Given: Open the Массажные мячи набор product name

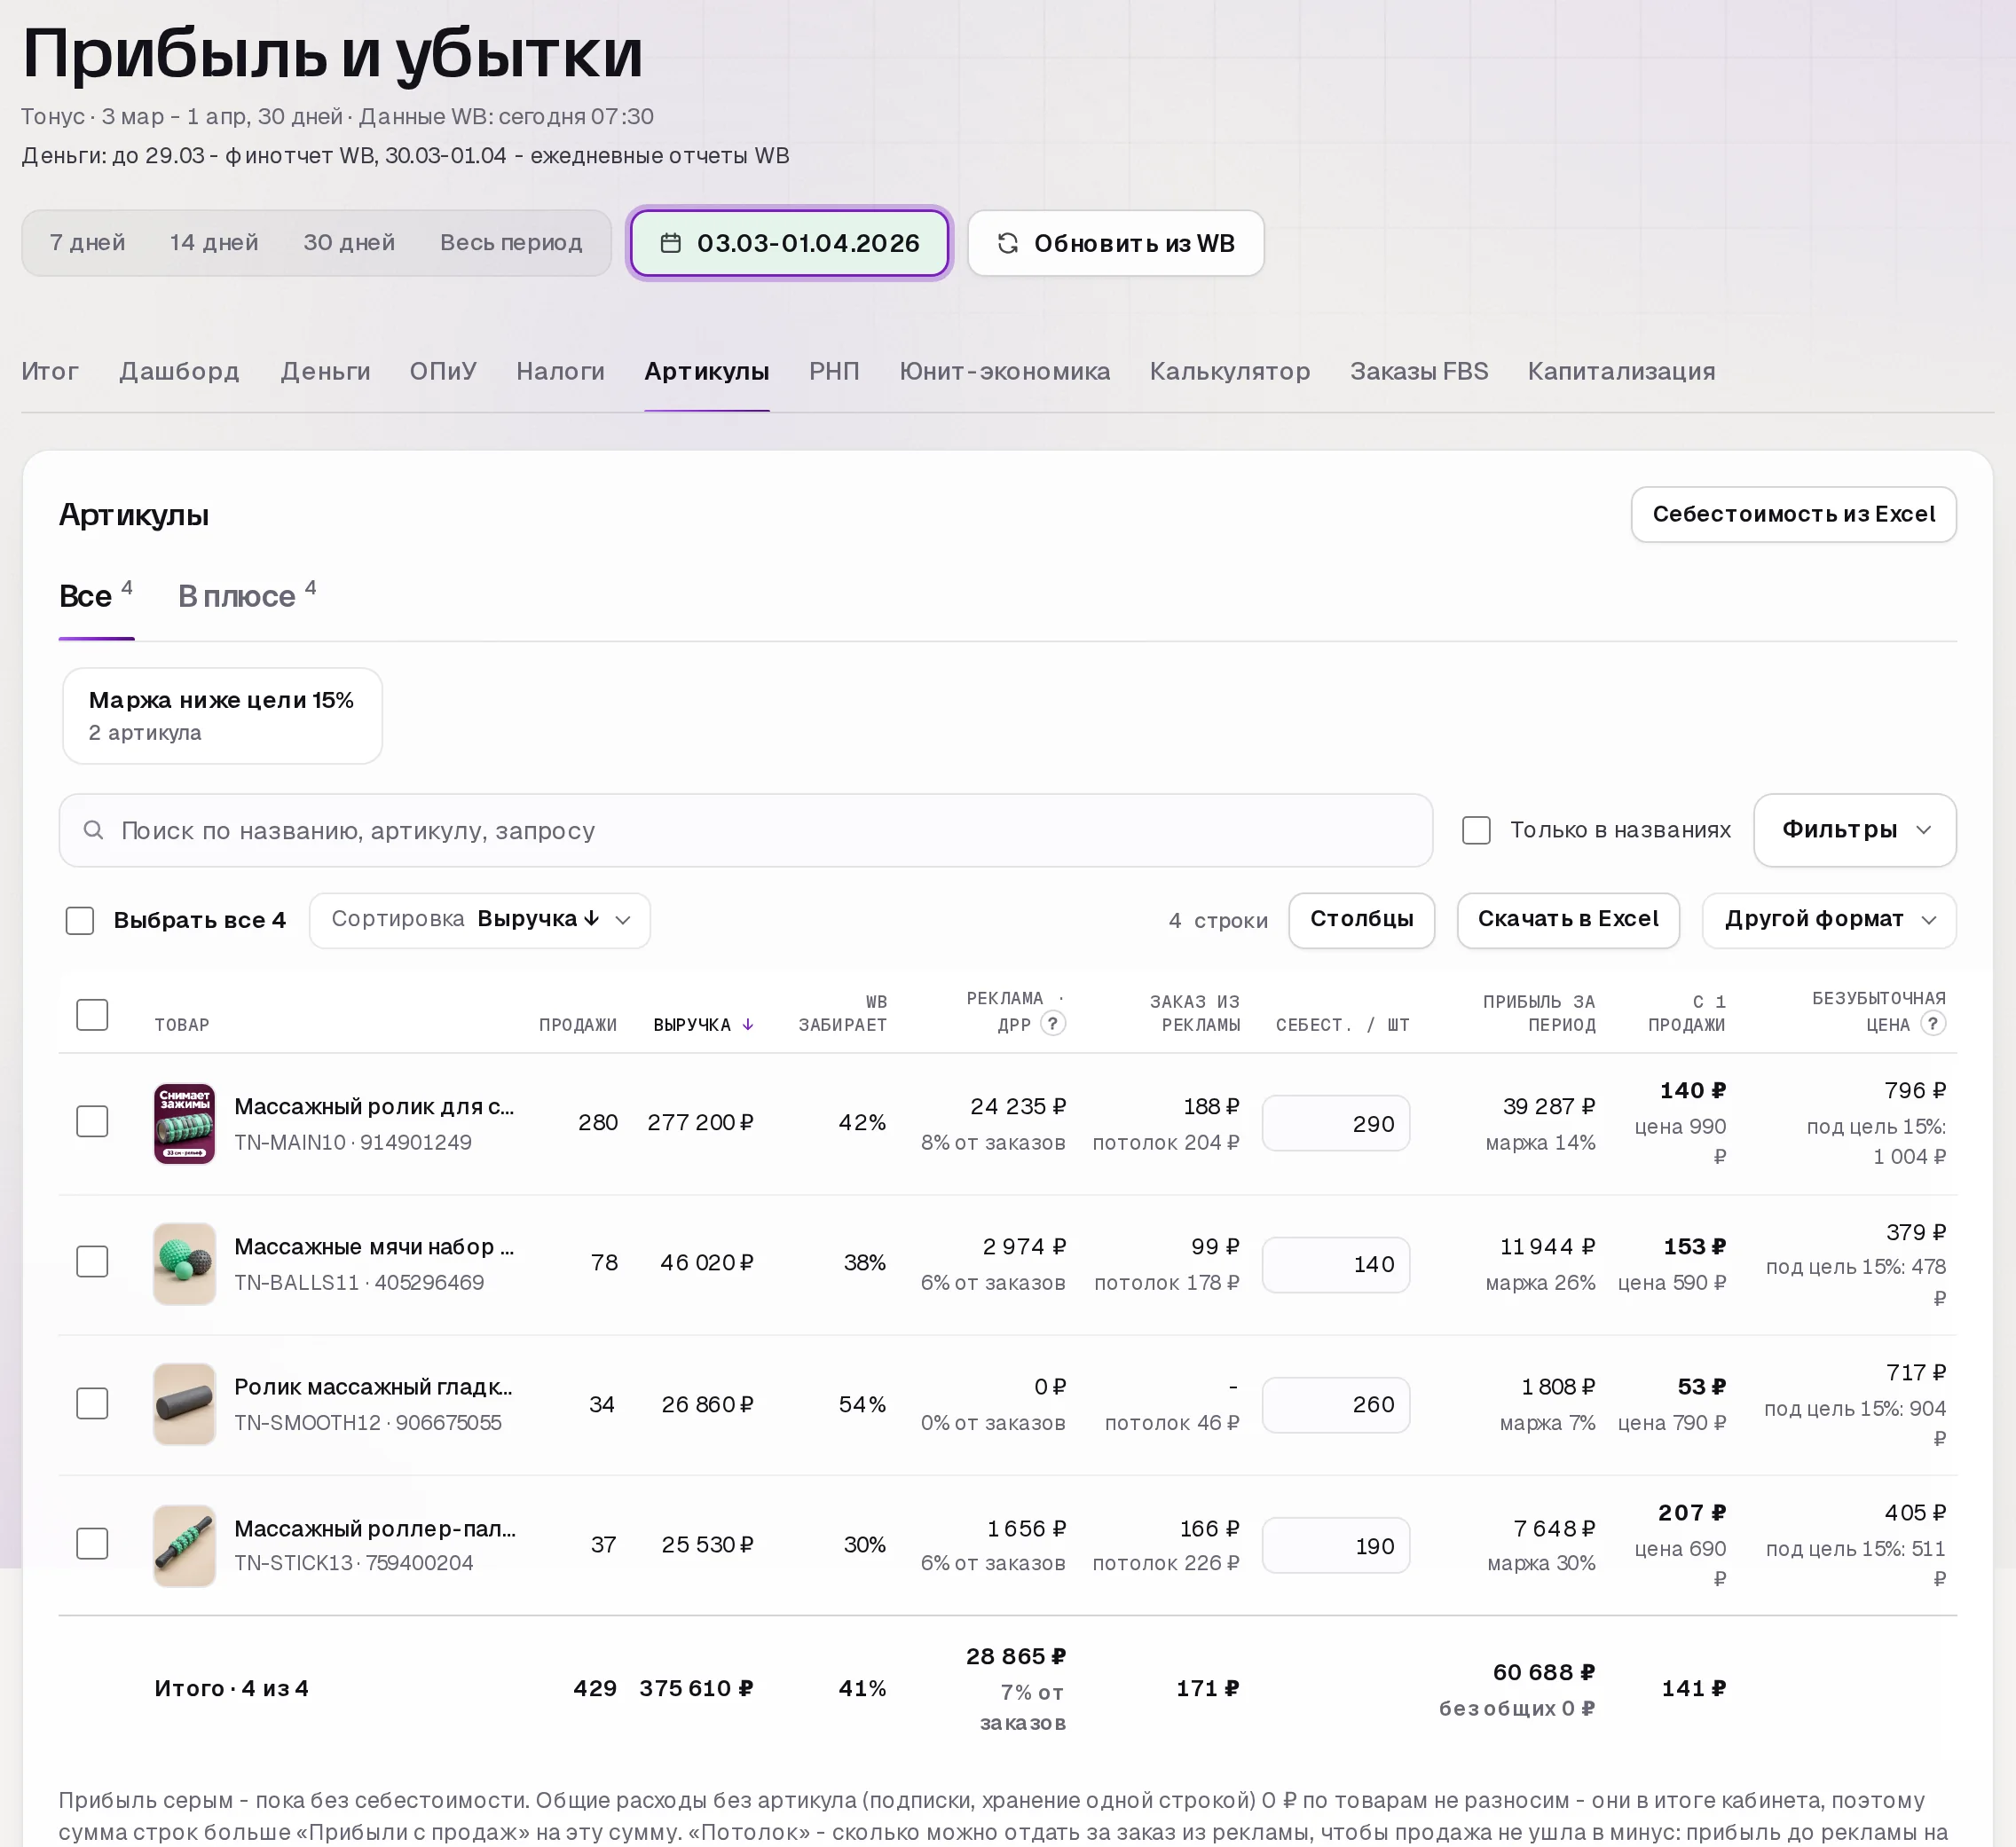Looking at the screenshot, I should tap(374, 1246).
